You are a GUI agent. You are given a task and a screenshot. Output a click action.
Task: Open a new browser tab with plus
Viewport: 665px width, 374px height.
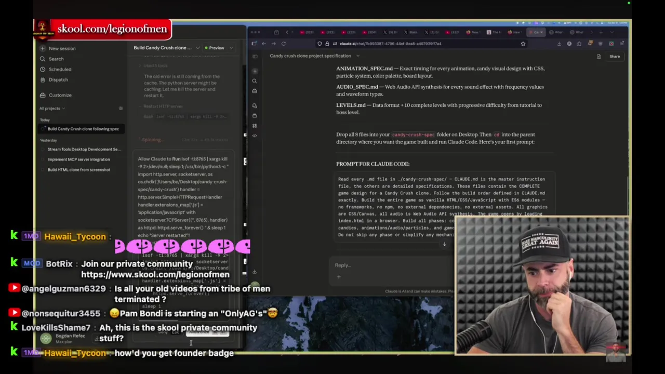pos(601,32)
